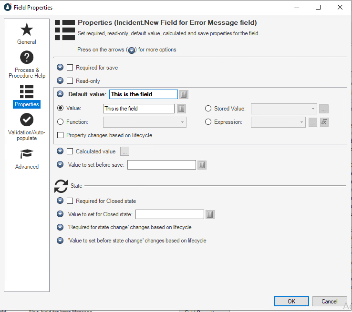352x312 pixels.
Task: Open the Expression editor fx icon
Action: pos(324,122)
